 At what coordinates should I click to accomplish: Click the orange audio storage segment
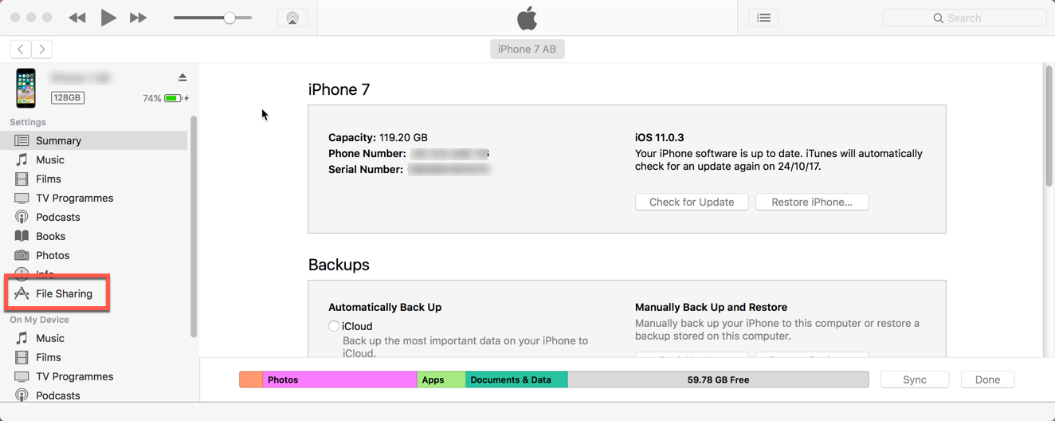coord(251,380)
